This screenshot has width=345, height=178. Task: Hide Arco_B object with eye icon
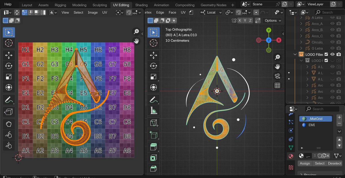pos(332,30)
